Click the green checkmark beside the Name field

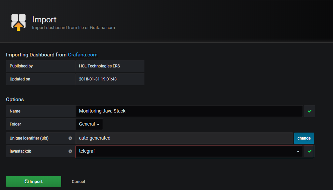(x=309, y=111)
